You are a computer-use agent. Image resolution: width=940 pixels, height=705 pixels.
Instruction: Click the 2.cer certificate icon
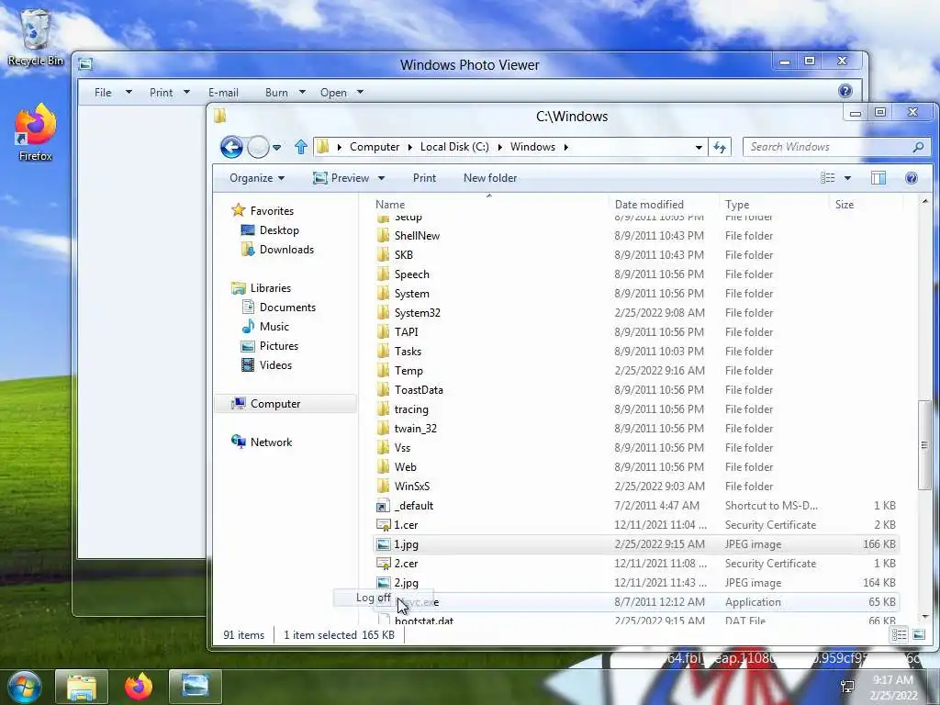tap(383, 564)
